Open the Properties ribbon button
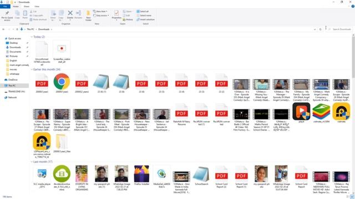Screen dimensions: 355x199 (116, 15)
